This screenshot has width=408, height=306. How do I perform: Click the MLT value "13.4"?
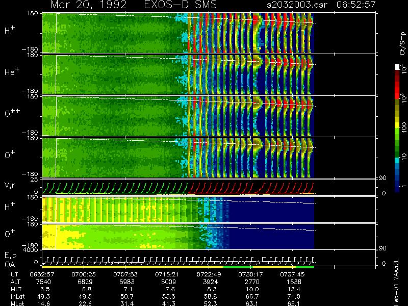click(294, 289)
